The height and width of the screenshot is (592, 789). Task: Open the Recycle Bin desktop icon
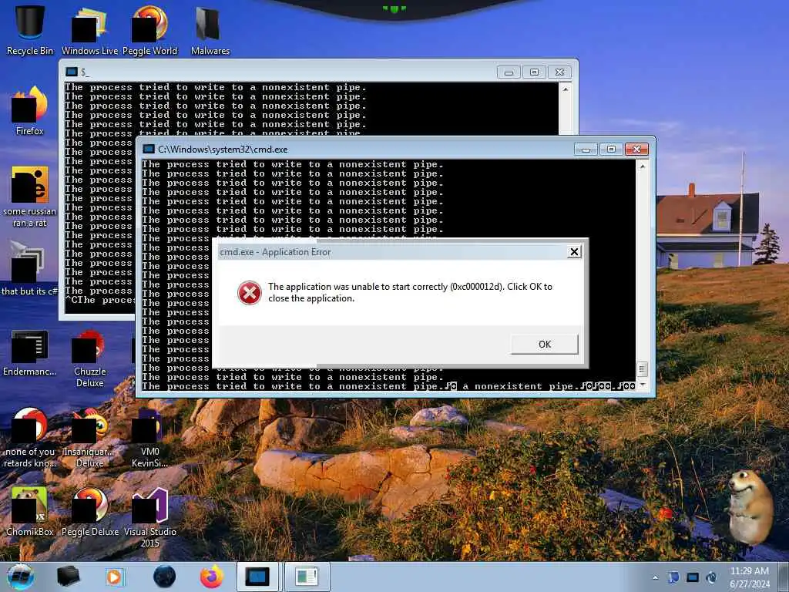(30, 29)
